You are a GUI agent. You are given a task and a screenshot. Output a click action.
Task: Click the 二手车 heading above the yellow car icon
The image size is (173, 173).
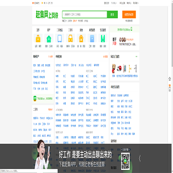(x=70, y=30)
